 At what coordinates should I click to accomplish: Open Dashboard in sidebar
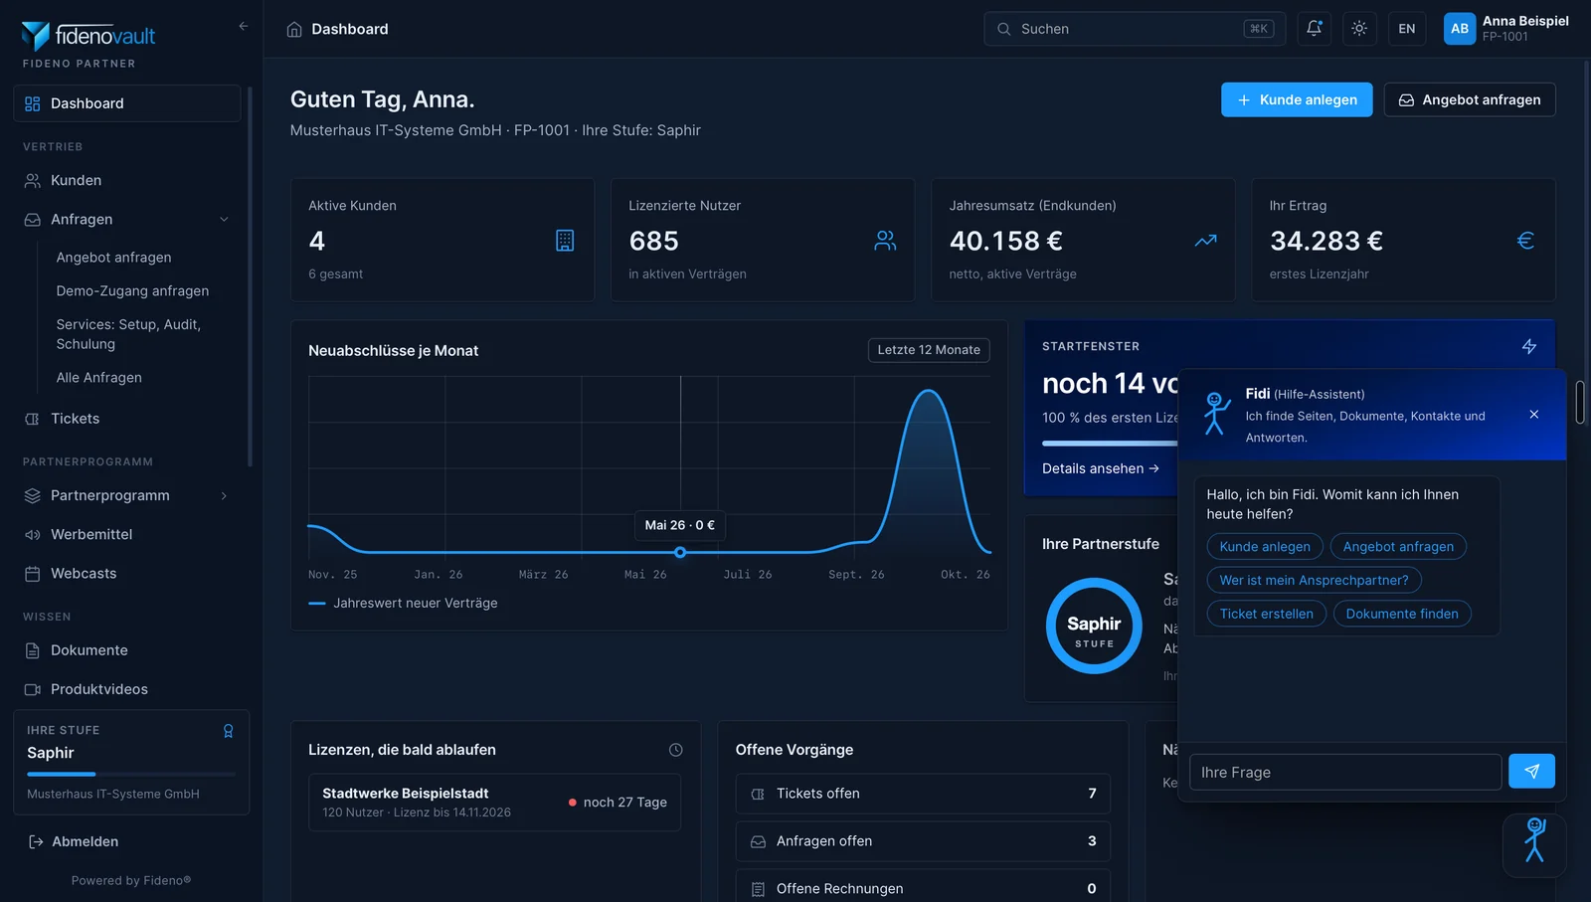pos(127,103)
